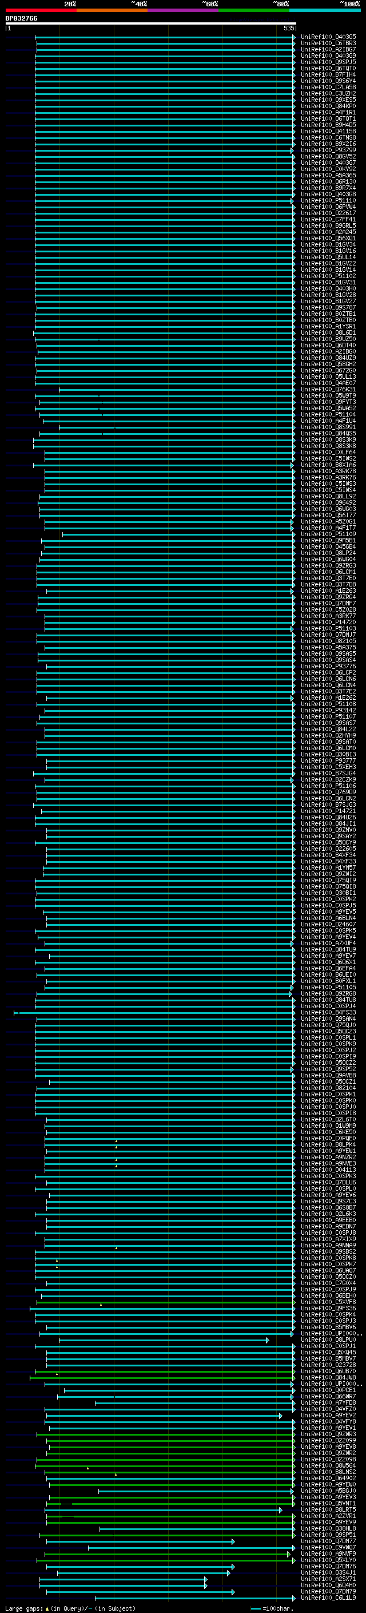
Task: Open hit UniRef100_C6TBR3
Action: [x=328, y=43]
